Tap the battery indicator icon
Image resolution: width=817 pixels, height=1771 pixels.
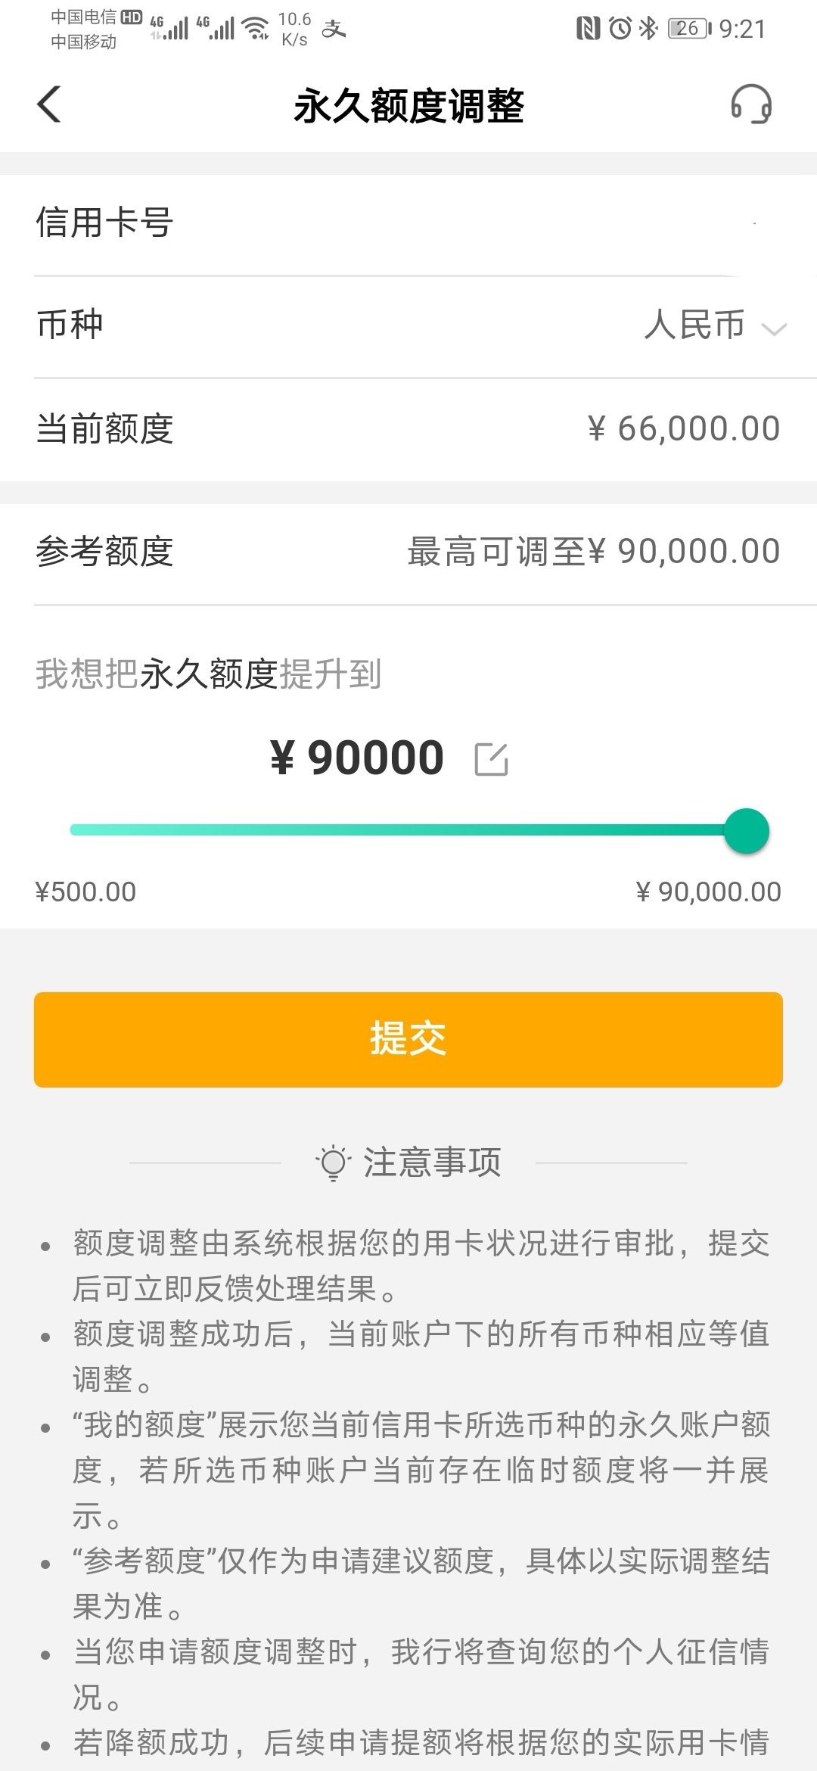(x=689, y=29)
